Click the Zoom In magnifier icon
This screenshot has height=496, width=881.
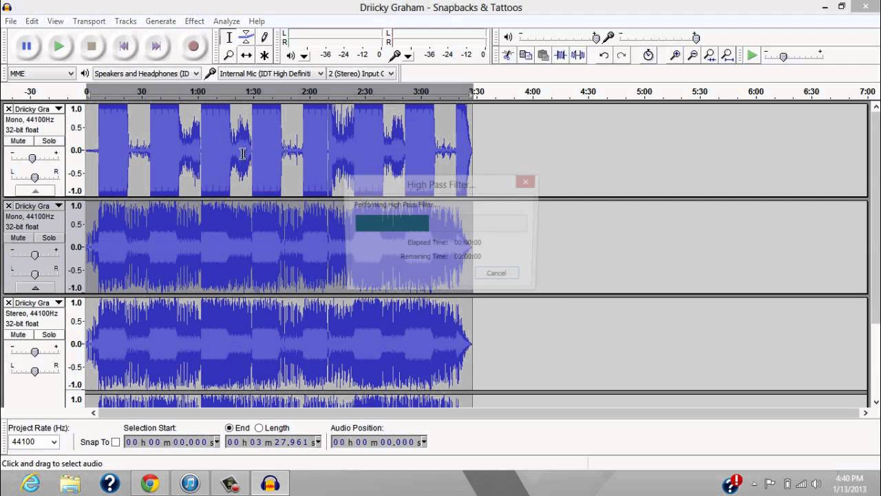[675, 55]
